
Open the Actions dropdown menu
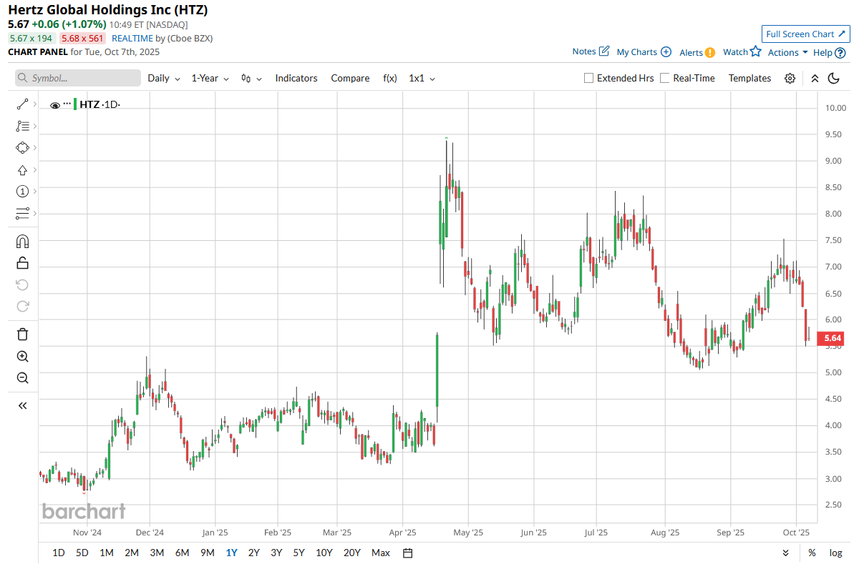click(x=787, y=52)
